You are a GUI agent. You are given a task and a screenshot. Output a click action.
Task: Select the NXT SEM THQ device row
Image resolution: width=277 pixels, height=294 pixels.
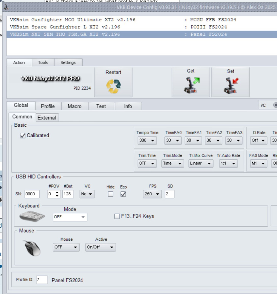point(142,34)
